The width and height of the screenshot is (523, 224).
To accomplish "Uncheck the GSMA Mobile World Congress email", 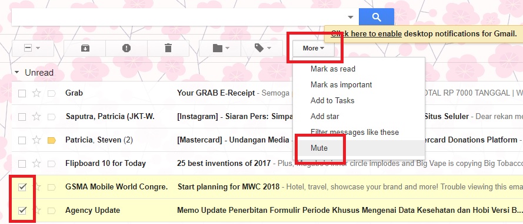I will point(22,187).
